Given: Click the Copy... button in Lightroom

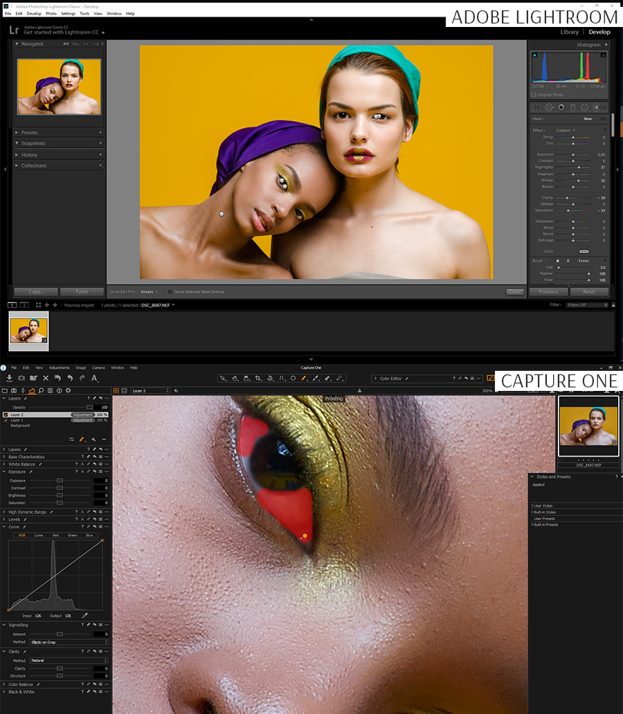Looking at the screenshot, I should [36, 292].
